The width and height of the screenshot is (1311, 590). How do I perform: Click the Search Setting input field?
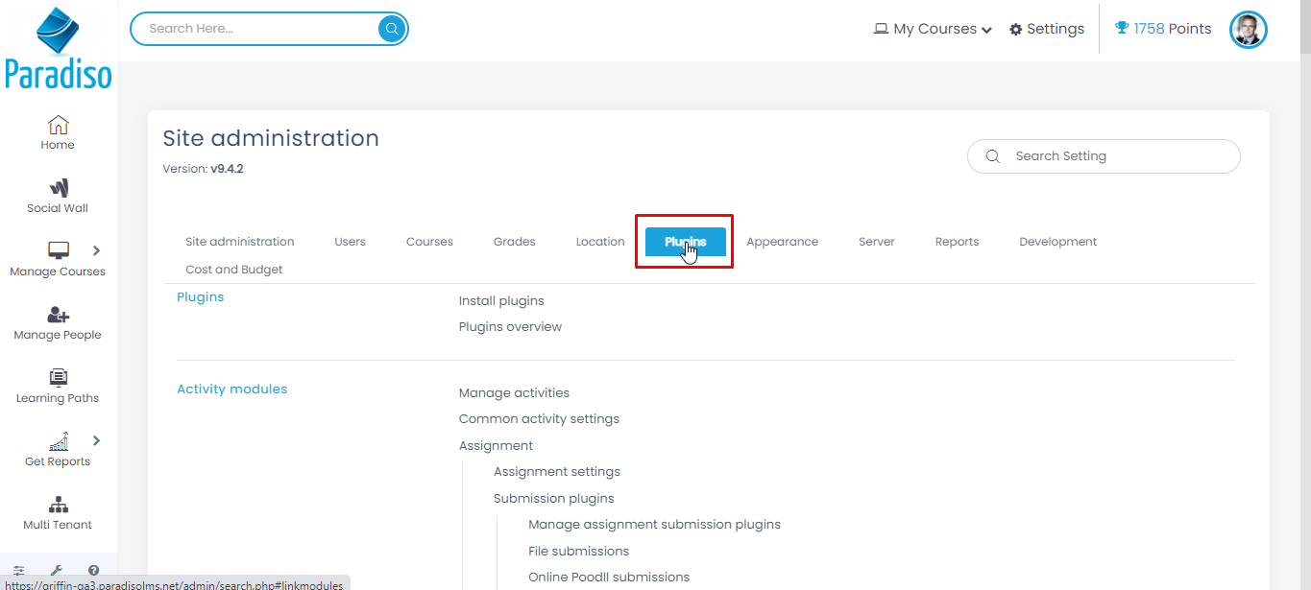1114,156
